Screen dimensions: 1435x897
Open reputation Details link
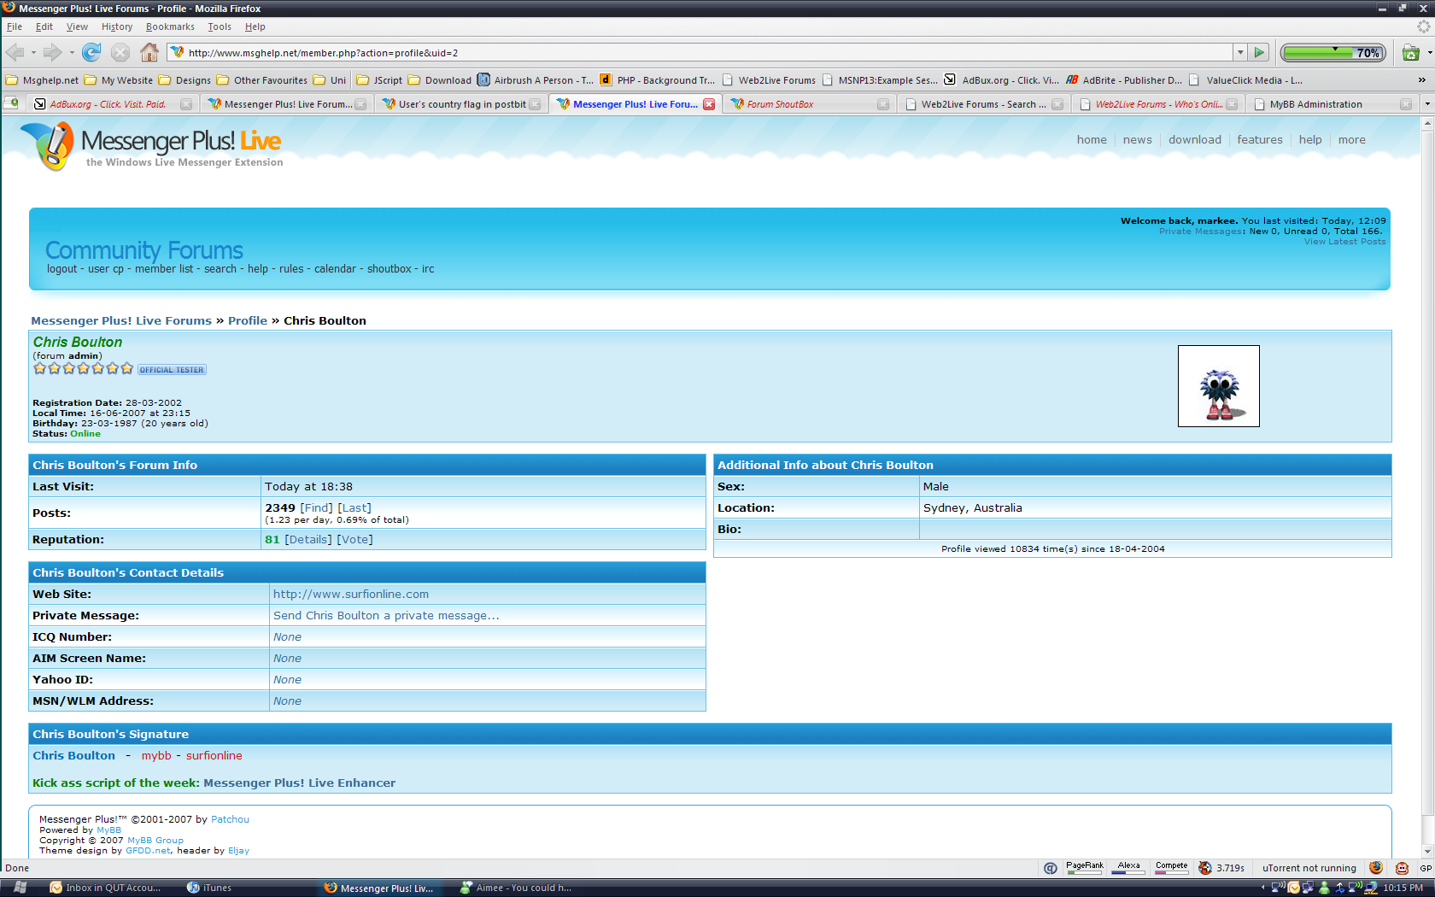(x=308, y=539)
